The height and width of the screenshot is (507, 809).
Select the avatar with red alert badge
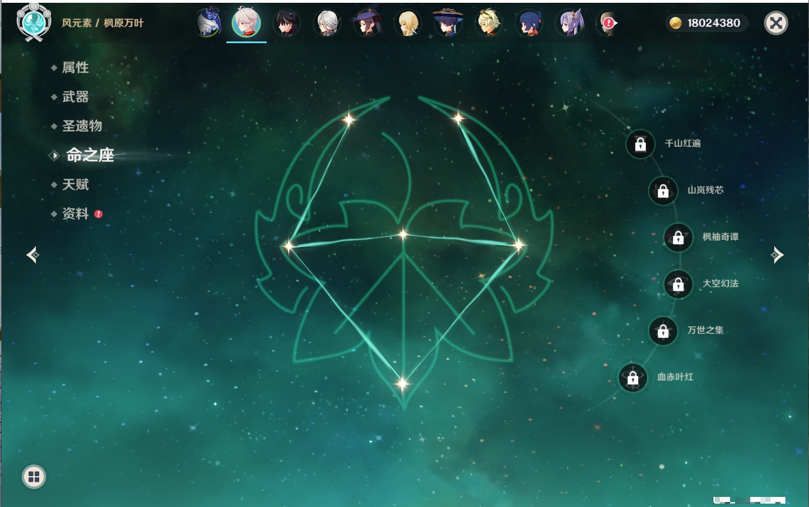tap(608, 23)
